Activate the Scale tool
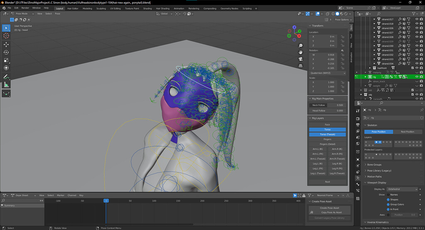 [6, 60]
